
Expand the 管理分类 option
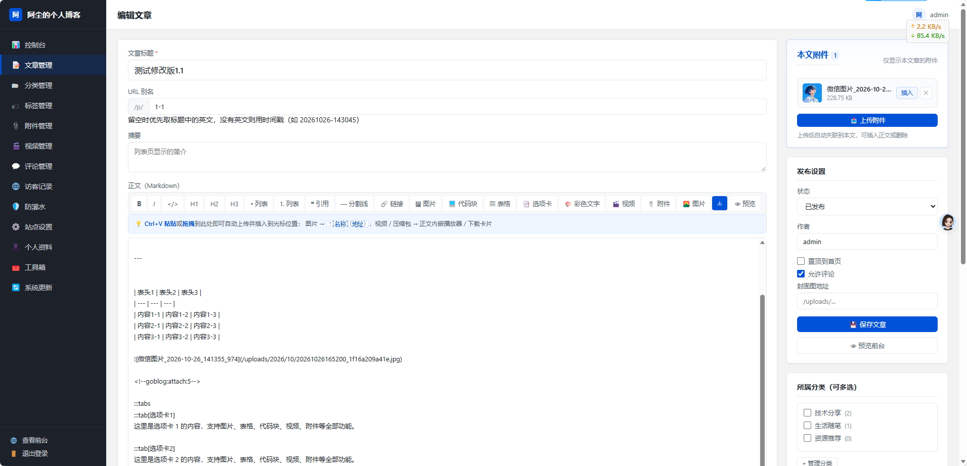coord(817,462)
